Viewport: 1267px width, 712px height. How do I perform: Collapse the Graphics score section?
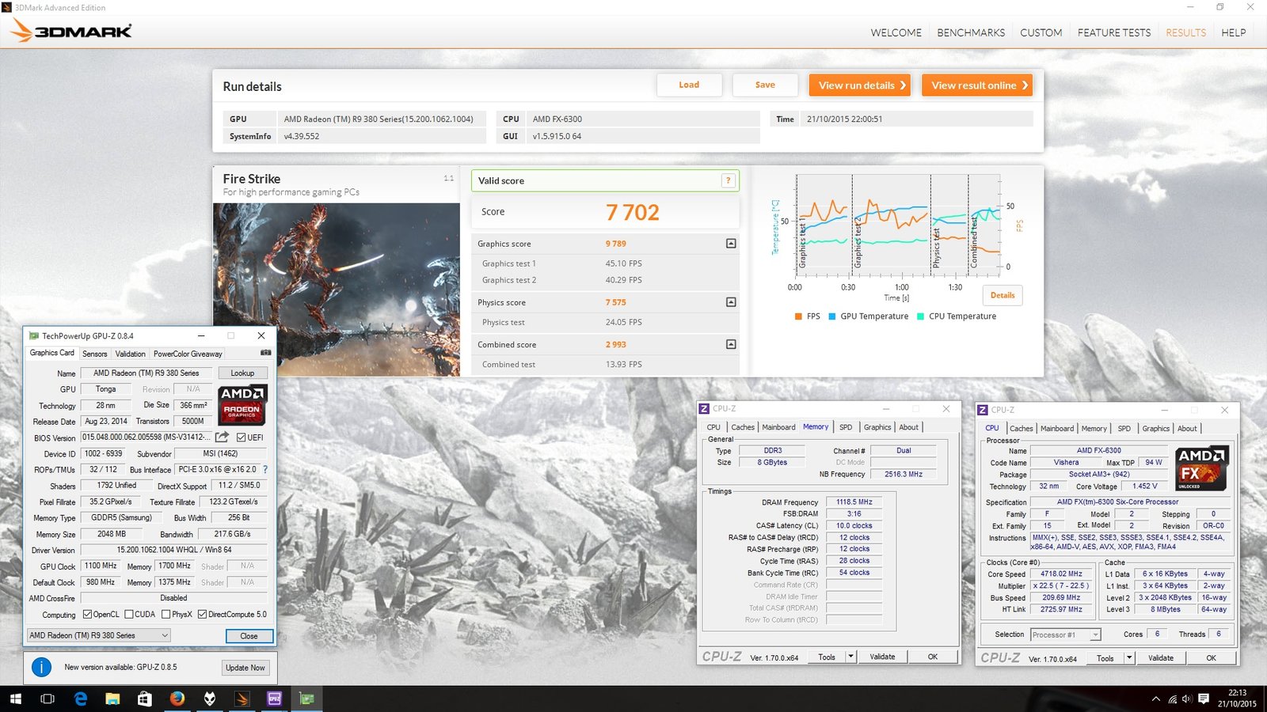click(731, 244)
